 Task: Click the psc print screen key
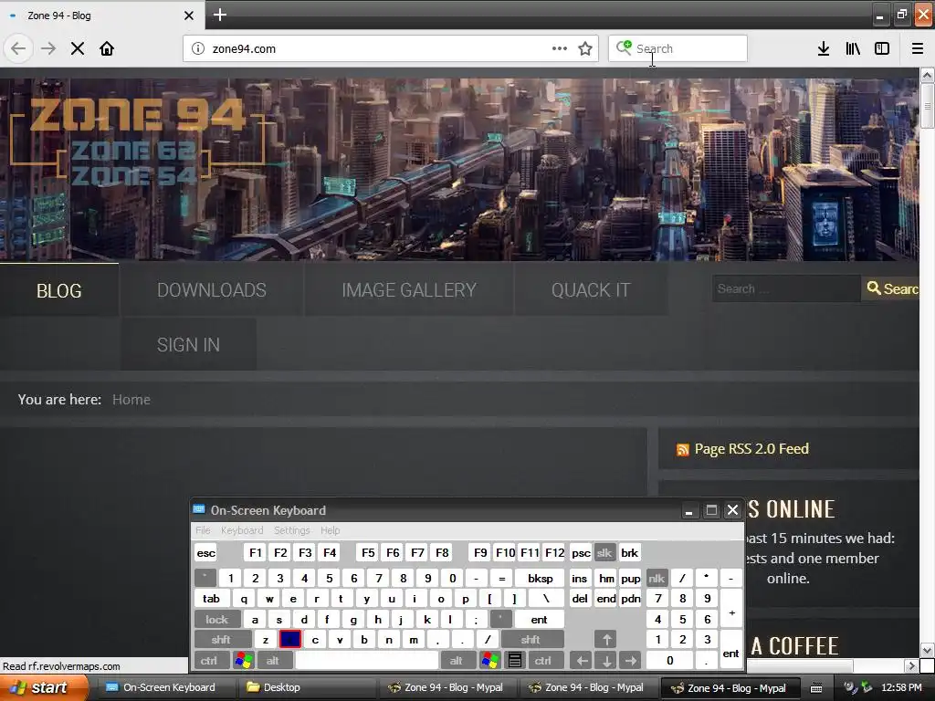point(581,552)
